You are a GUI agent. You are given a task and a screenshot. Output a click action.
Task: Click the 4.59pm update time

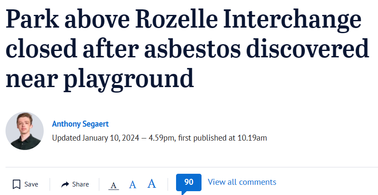[x=161, y=138]
